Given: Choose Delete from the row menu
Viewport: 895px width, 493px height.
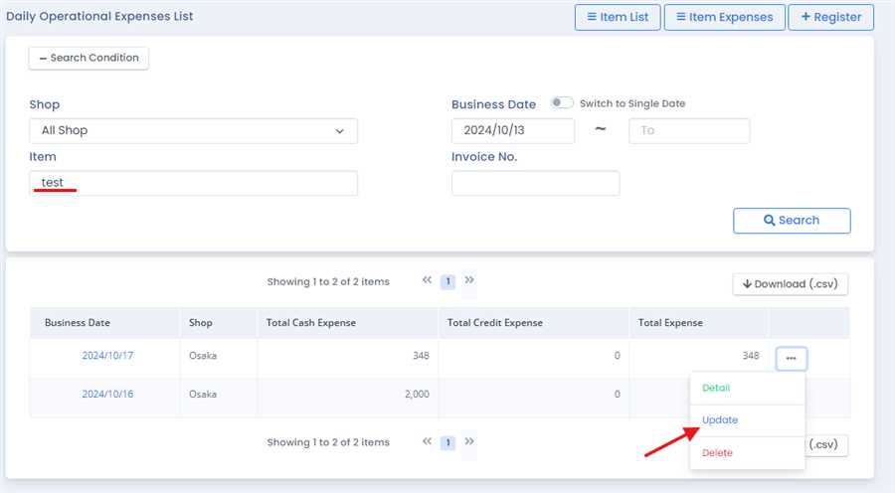Looking at the screenshot, I should click(717, 453).
